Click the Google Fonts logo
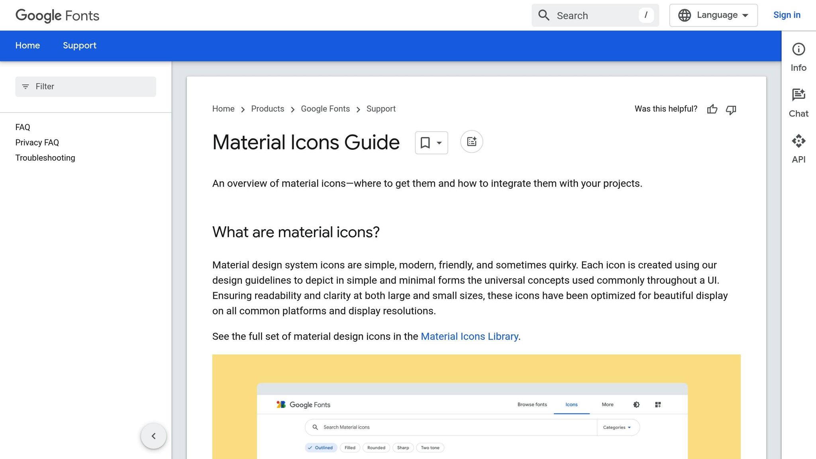 (57, 16)
